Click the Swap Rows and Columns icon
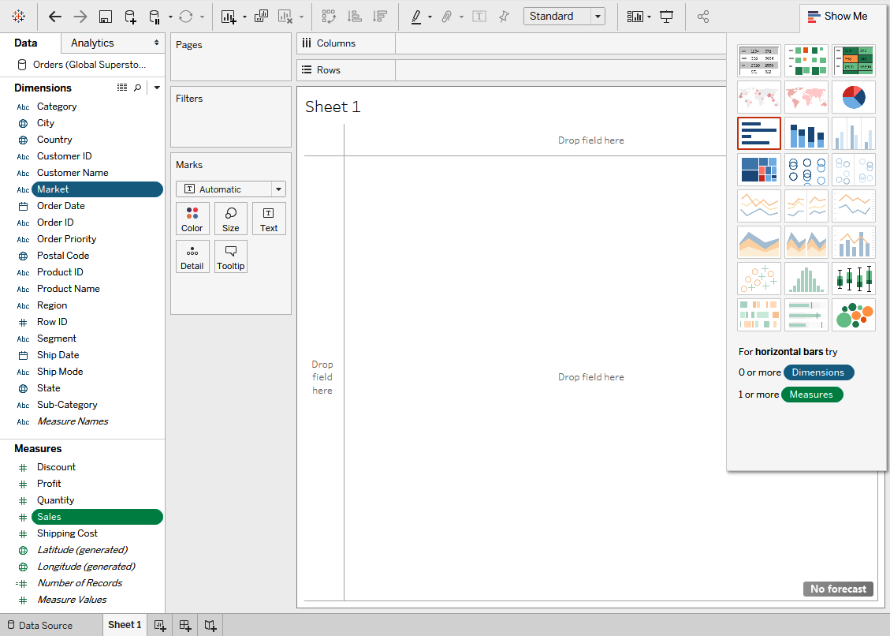 [x=329, y=17]
